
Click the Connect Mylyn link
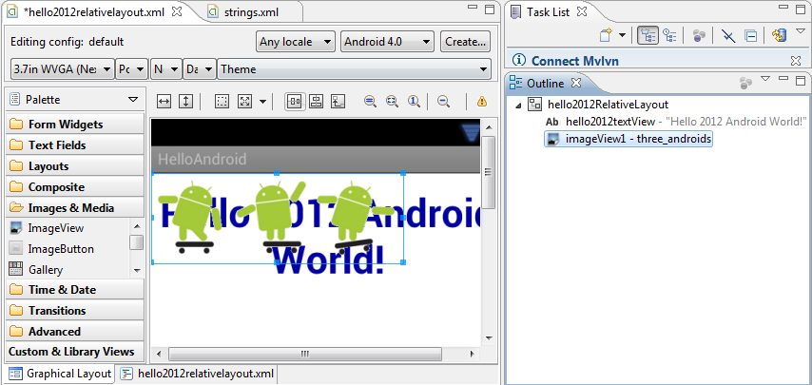click(x=575, y=61)
